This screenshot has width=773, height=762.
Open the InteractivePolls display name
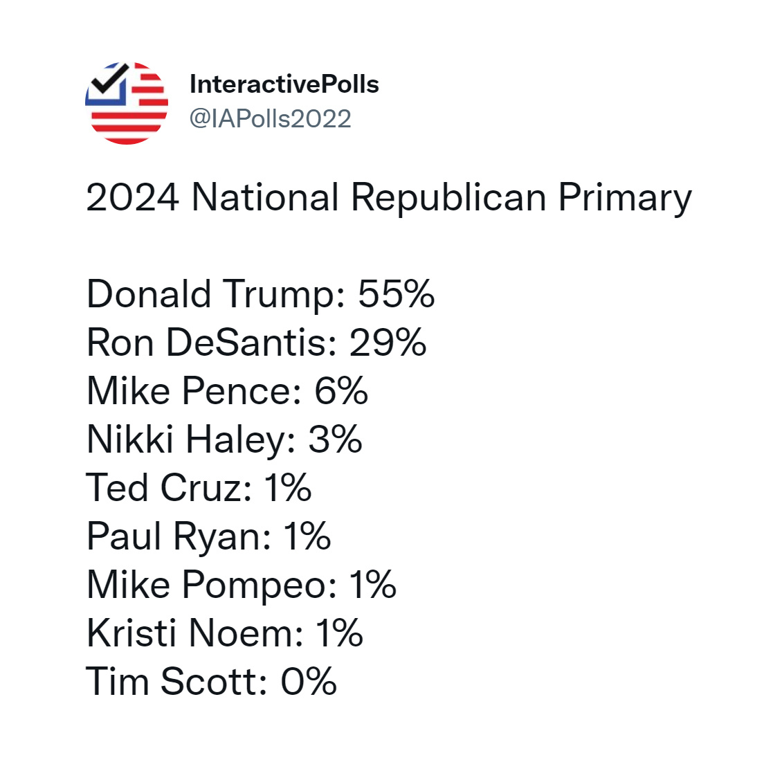[x=284, y=84]
